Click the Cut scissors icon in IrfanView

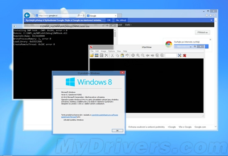tap(112, 55)
